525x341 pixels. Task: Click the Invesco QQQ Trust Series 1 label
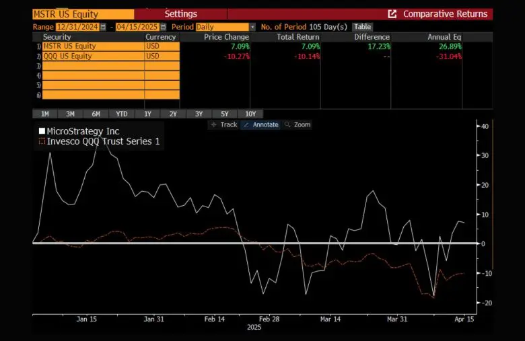point(104,141)
